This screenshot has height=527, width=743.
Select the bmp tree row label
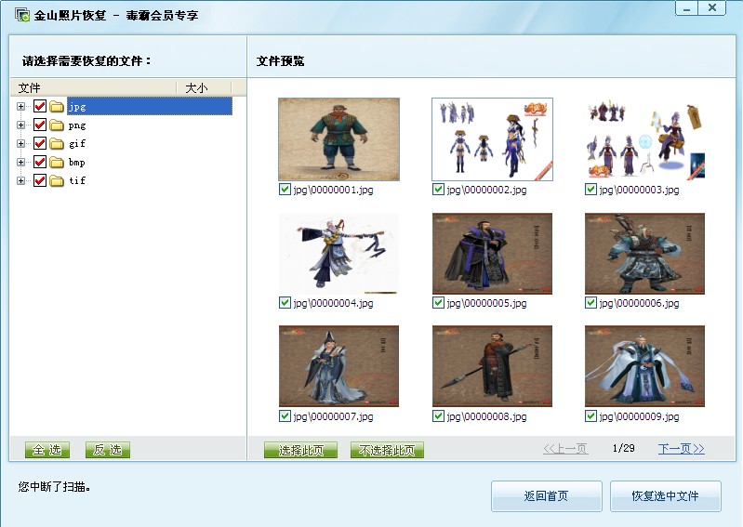[77, 162]
